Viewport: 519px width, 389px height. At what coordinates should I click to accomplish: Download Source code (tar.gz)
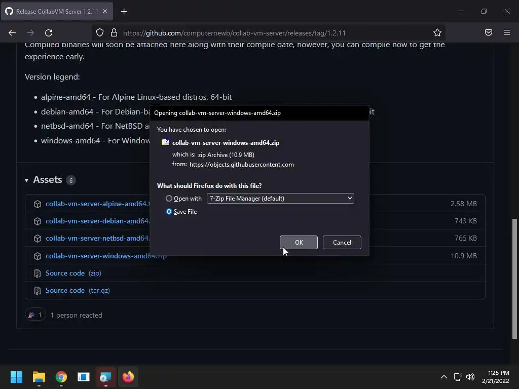tap(78, 290)
